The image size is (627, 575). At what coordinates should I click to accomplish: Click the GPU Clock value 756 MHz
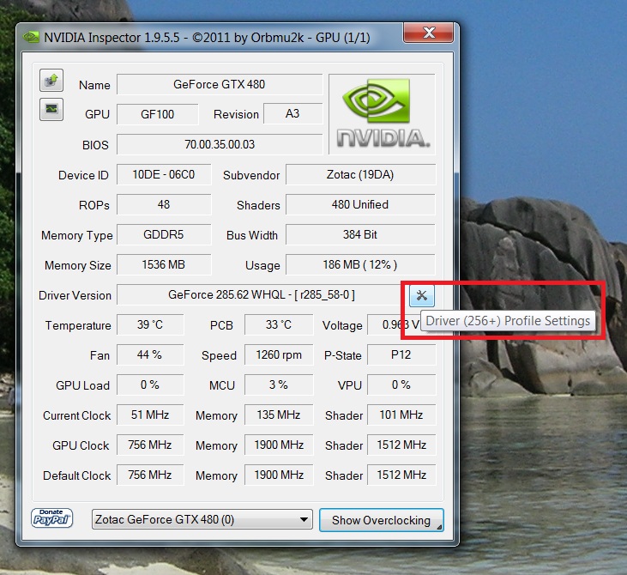click(150, 445)
